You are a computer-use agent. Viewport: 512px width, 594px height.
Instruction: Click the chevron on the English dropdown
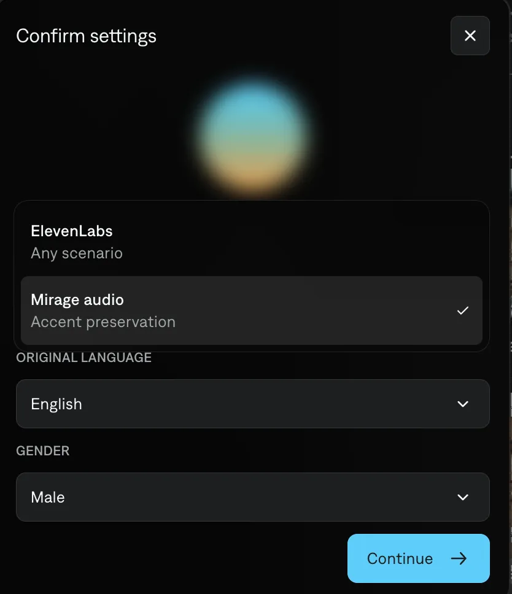click(x=462, y=404)
